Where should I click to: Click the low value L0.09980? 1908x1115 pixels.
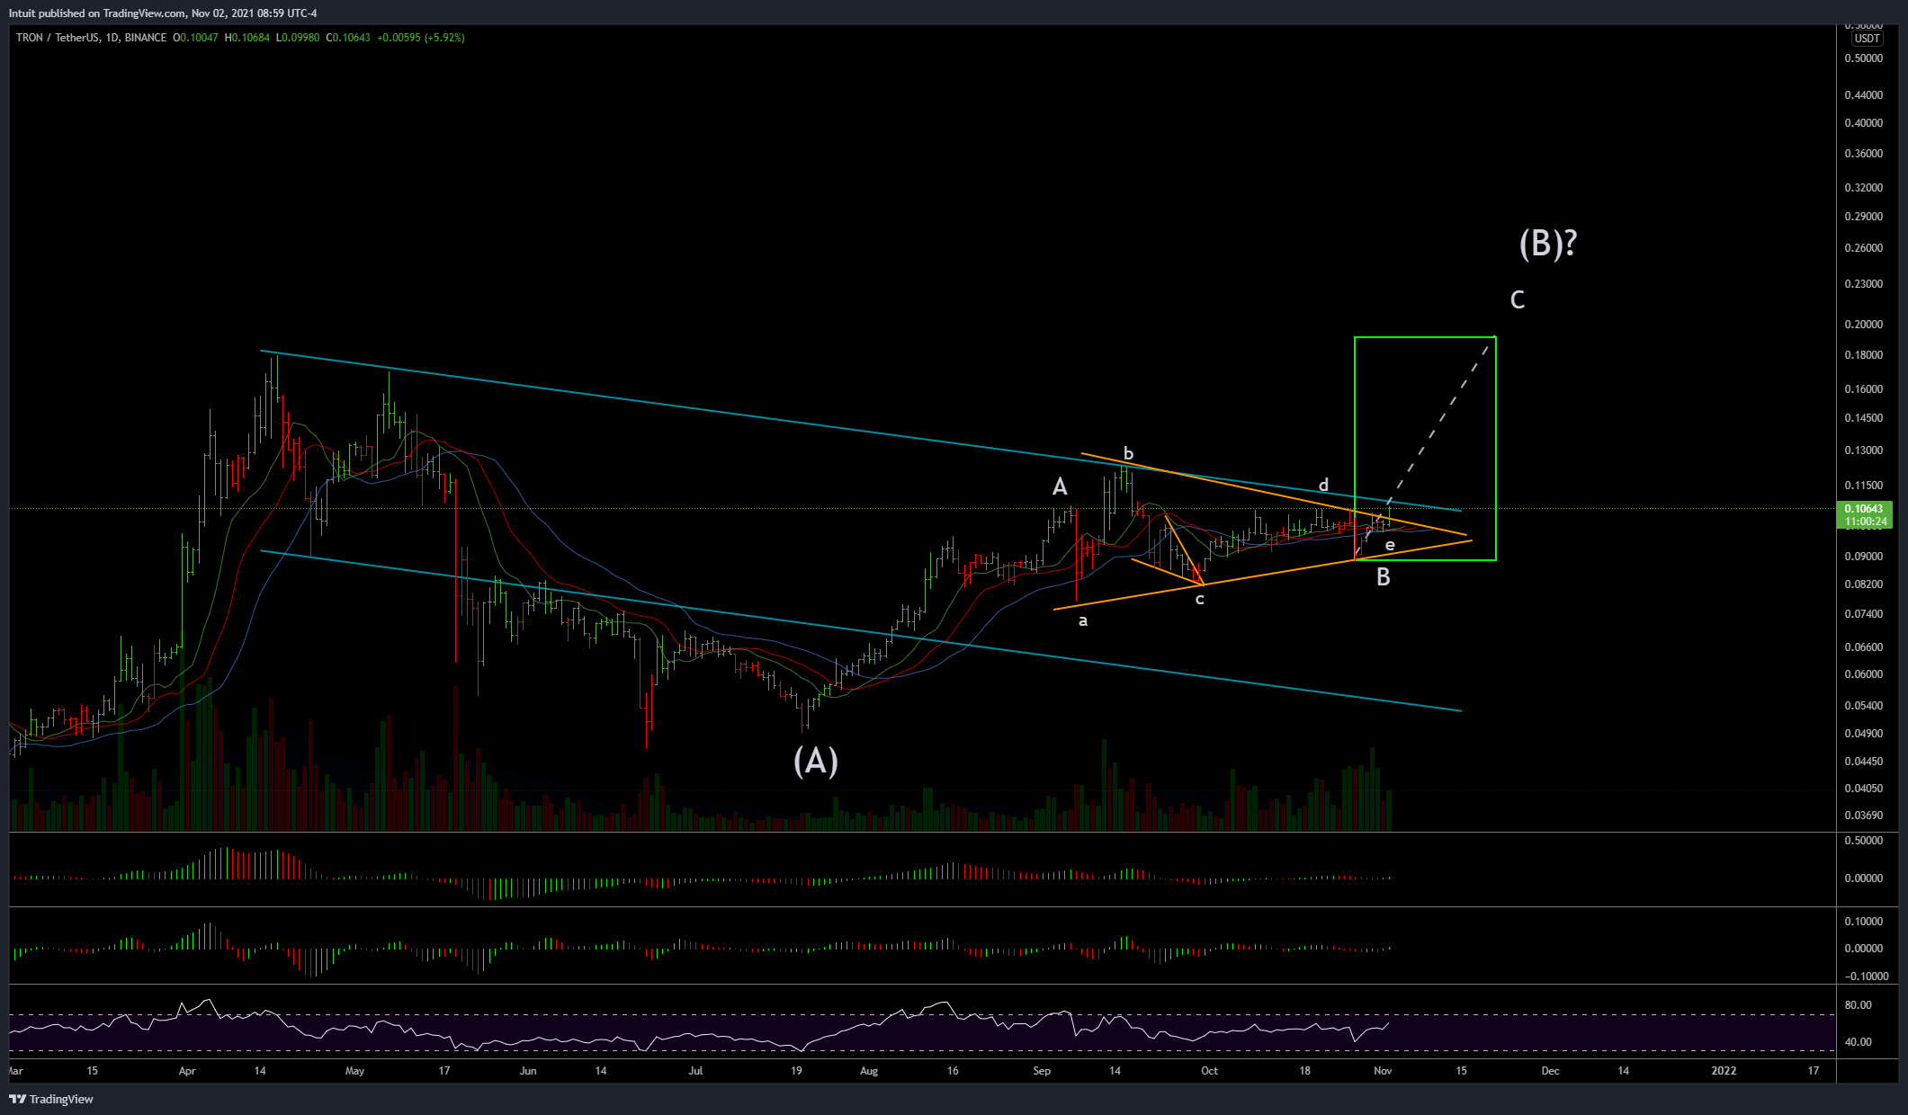298,38
